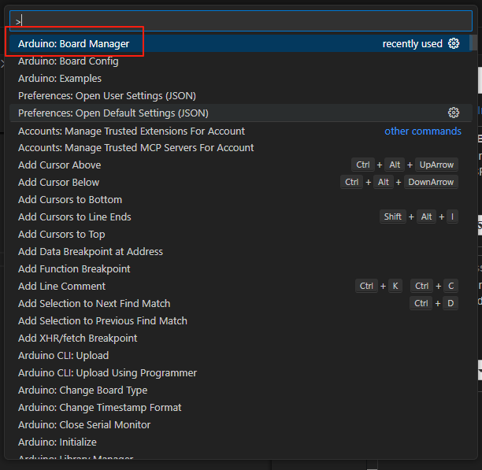Click the command list scrollbar thumb
The width and height of the screenshot is (482, 470).
click(x=474, y=43)
